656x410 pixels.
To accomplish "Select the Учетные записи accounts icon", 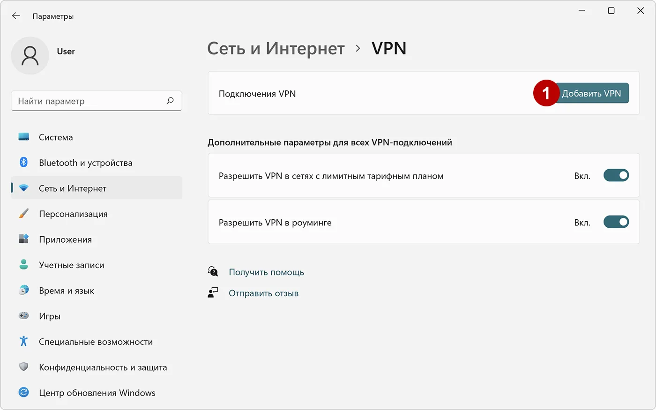I will pyautogui.click(x=23, y=265).
